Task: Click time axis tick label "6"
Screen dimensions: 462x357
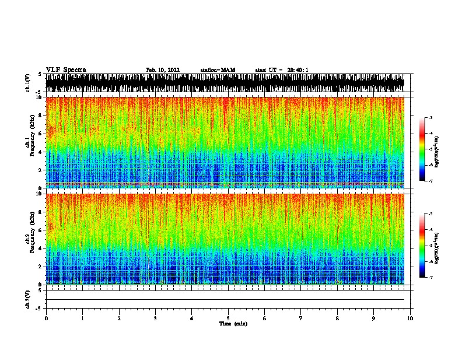Action: (265, 318)
